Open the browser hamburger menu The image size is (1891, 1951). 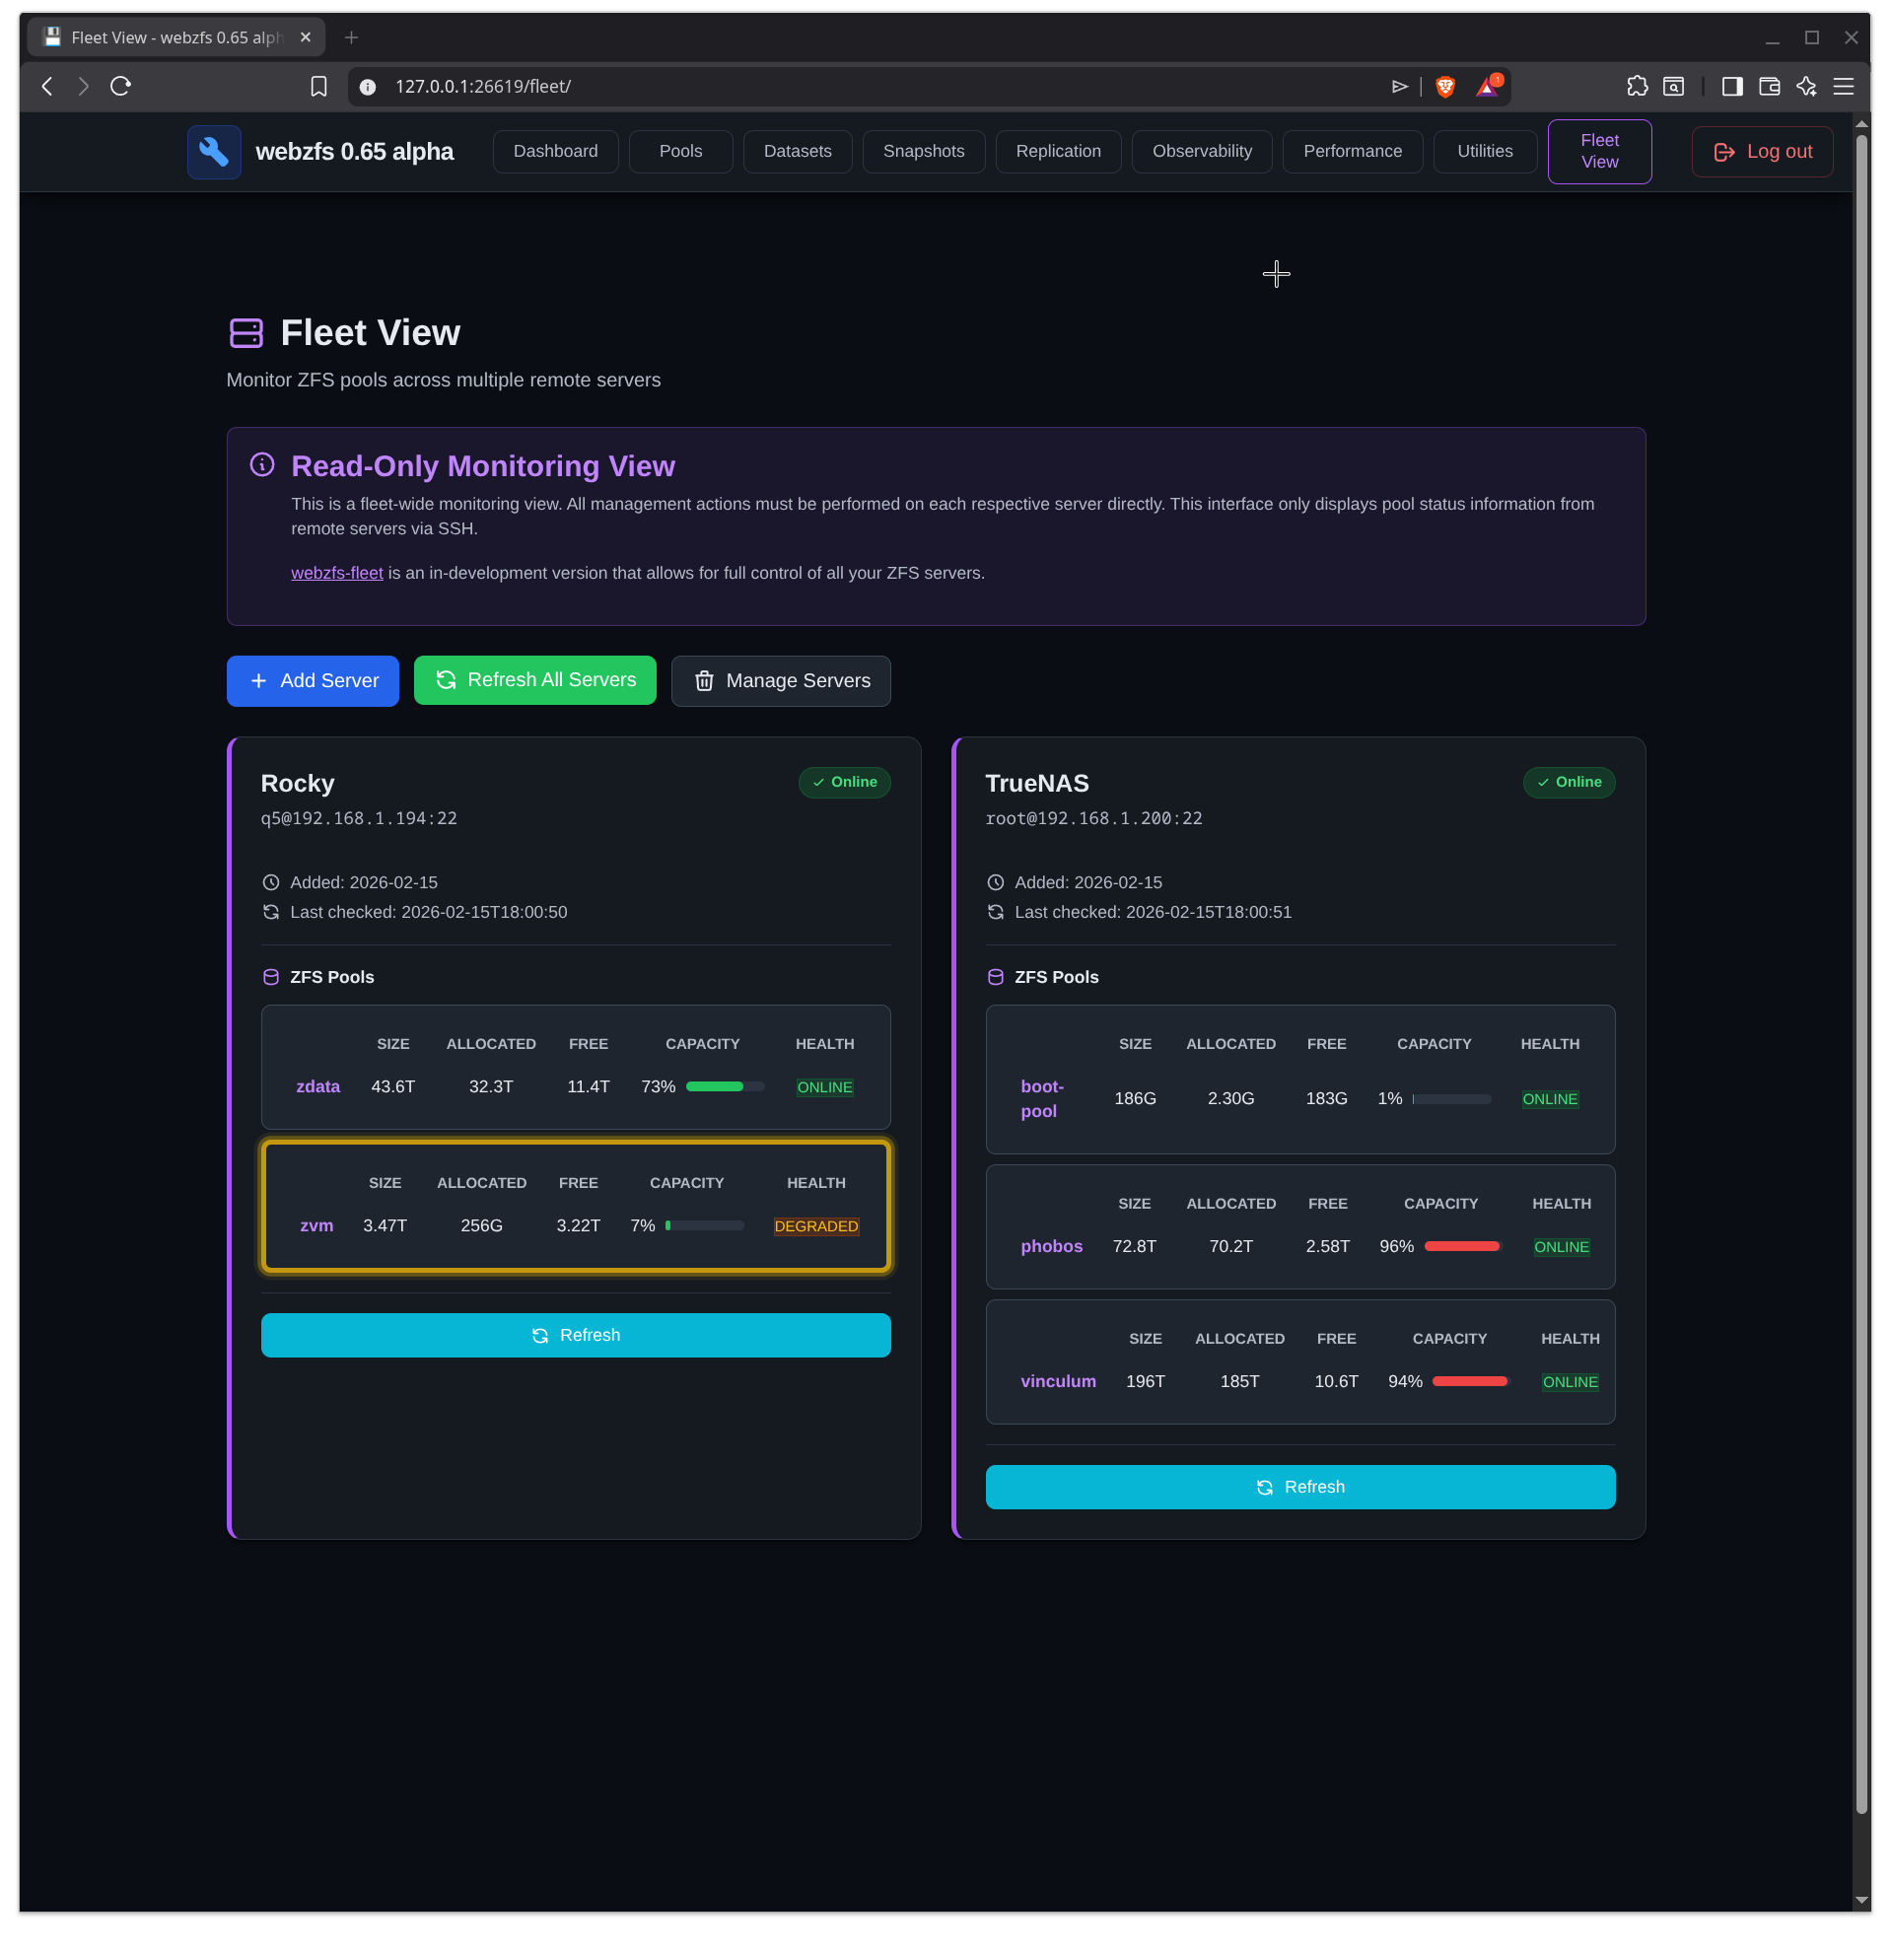click(1846, 87)
